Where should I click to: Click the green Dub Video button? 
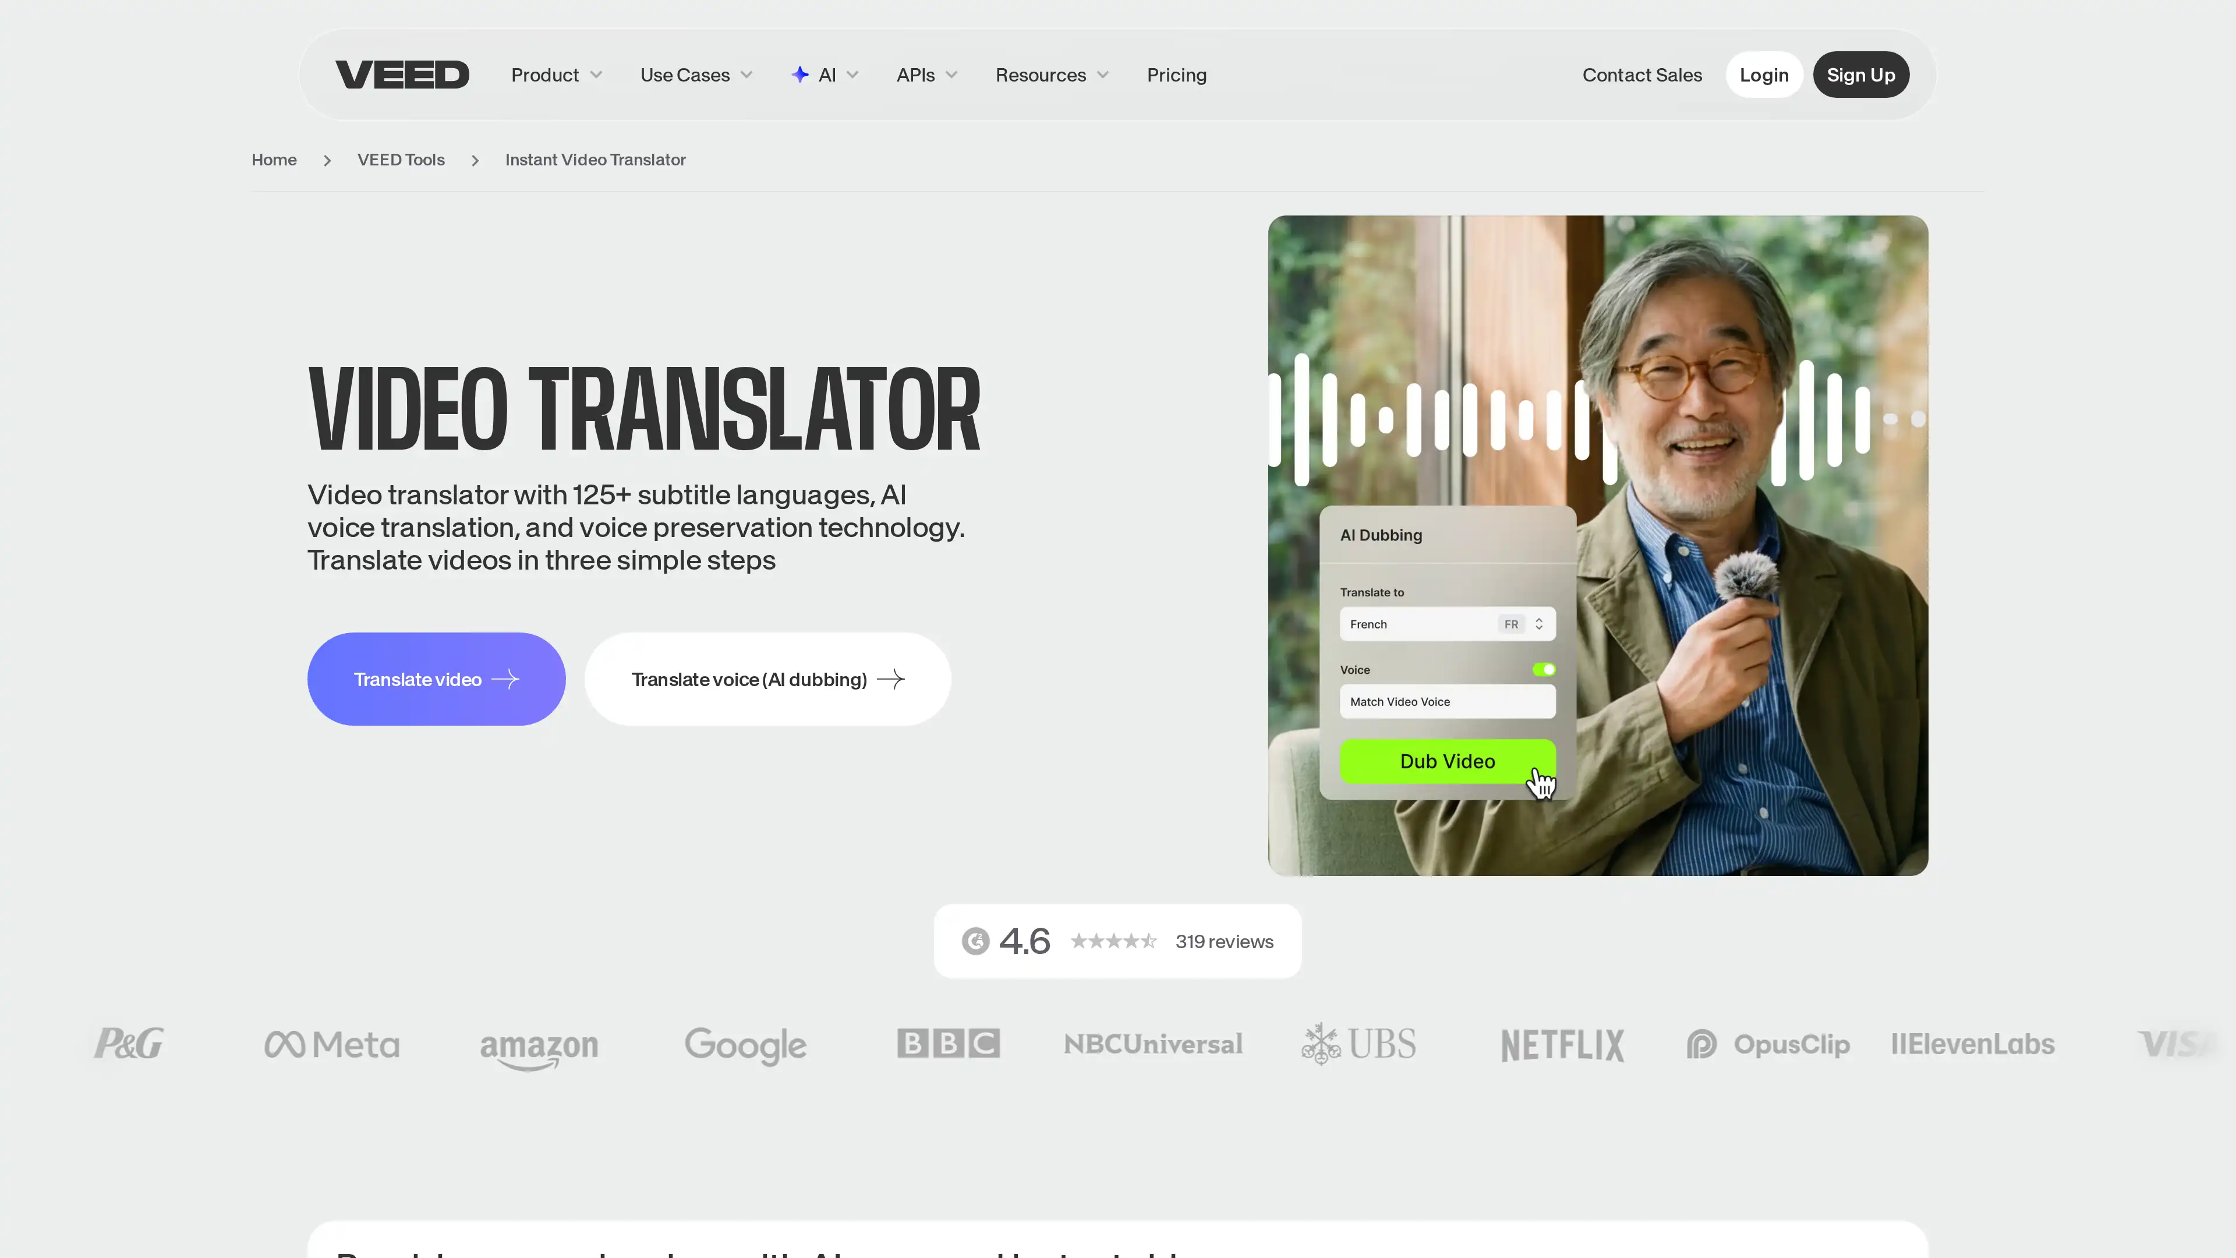pyautogui.click(x=1447, y=761)
